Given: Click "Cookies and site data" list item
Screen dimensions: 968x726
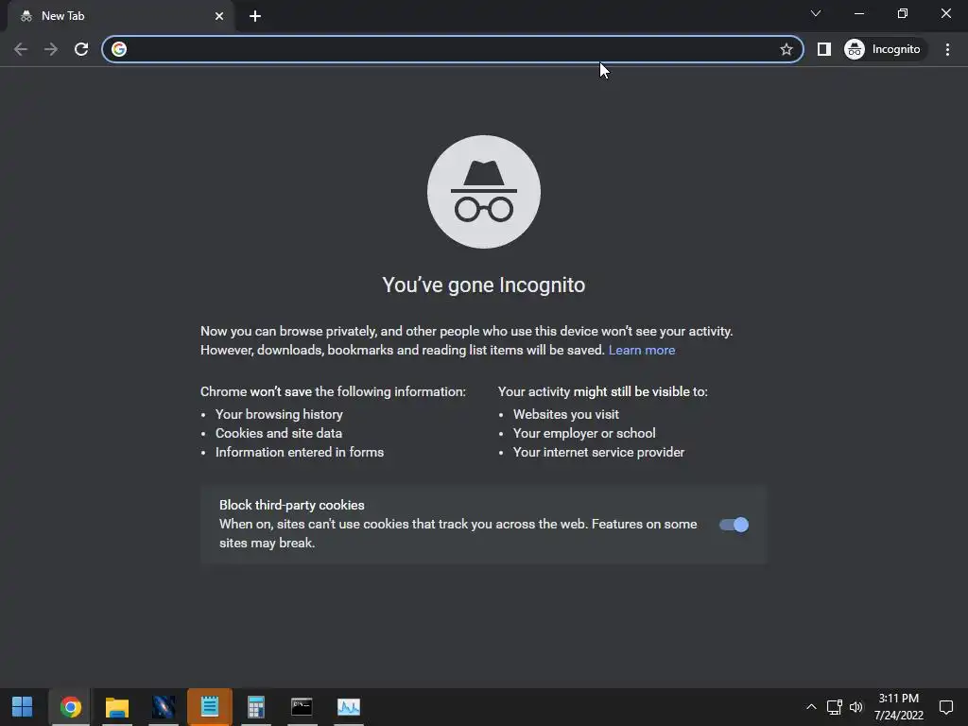Looking at the screenshot, I should point(279,433).
